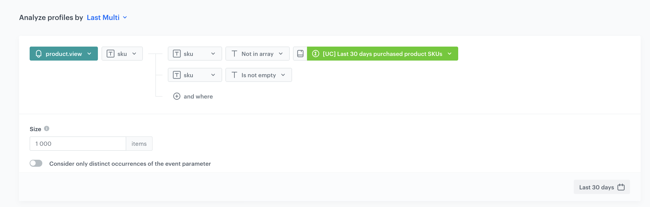This screenshot has height=207, width=650.
Task: Open the Last 30 days purchased SKUs dropdown
Action: [382, 54]
